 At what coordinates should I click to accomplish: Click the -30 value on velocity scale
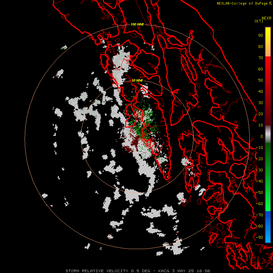259,170
